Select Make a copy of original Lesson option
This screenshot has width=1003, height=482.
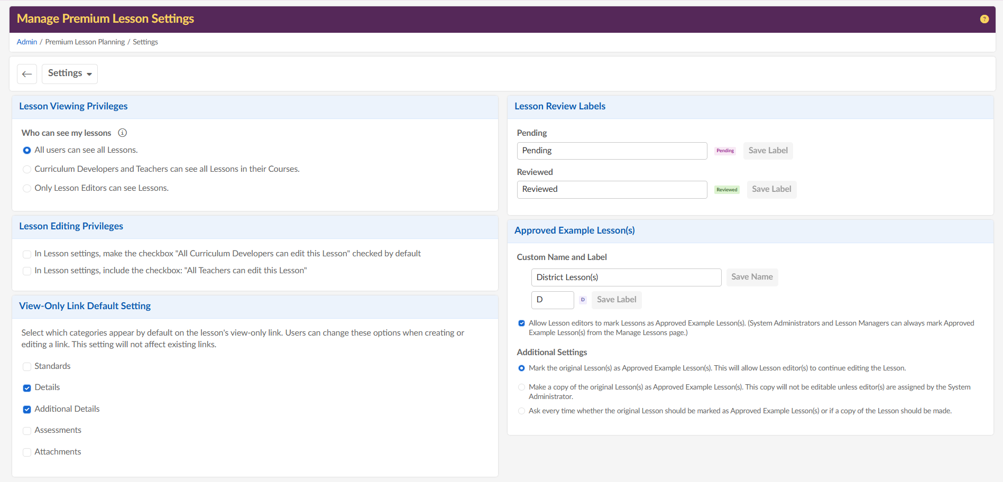coord(521,387)
